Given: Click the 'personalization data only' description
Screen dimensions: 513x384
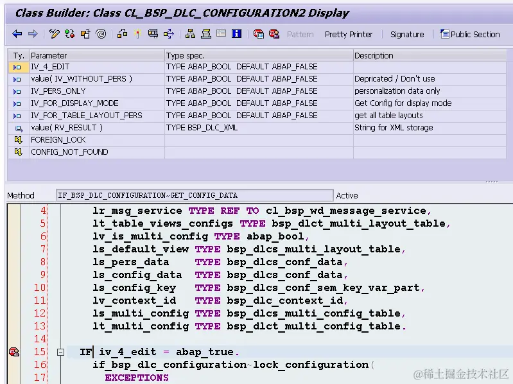Looking at the screenshot, I should tap(397, 91).
